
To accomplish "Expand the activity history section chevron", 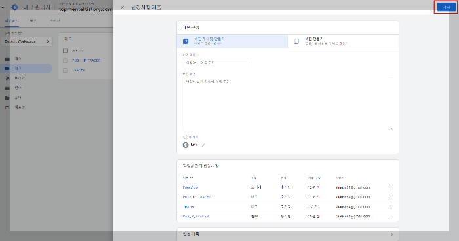I will click(x=391, y=234).
